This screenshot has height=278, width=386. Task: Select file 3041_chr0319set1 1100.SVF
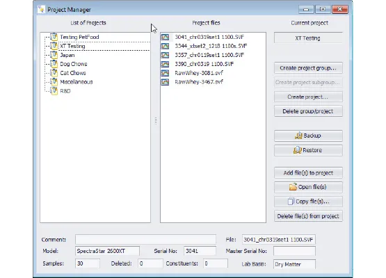209,37
